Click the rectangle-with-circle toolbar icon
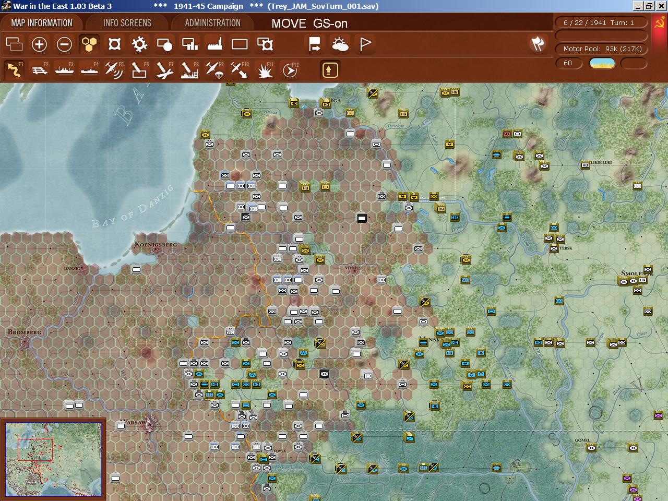Image resolution: width=668 pixels, height=501 pixels. click(x=164, y=44)
